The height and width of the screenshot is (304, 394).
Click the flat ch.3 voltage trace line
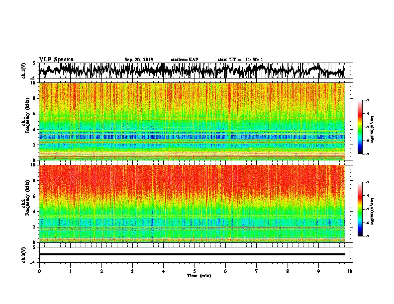point(192,254)
